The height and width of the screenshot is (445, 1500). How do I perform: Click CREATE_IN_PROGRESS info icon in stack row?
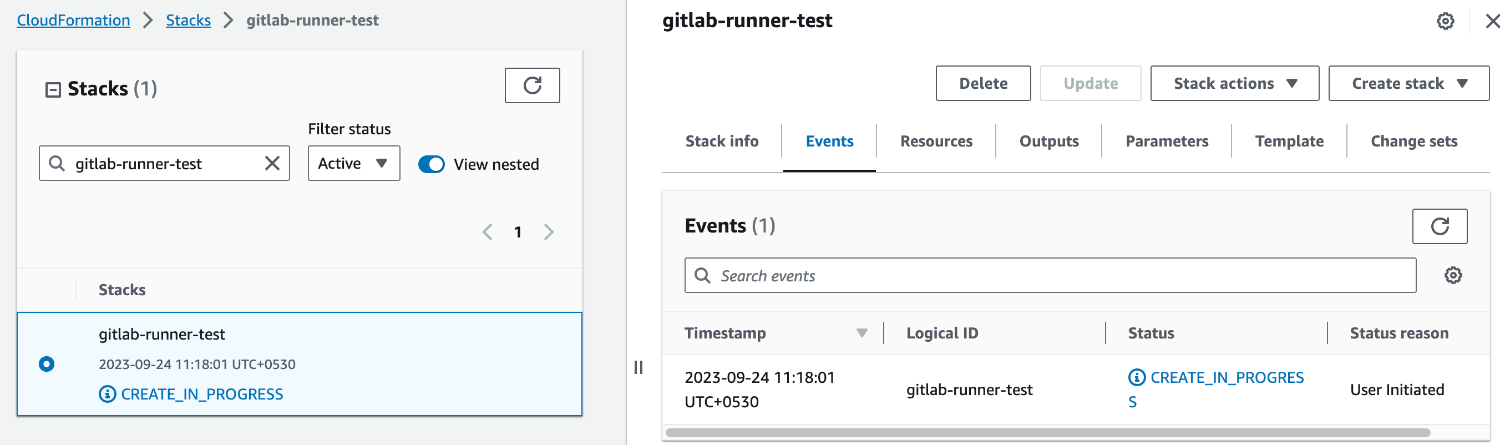107,395
